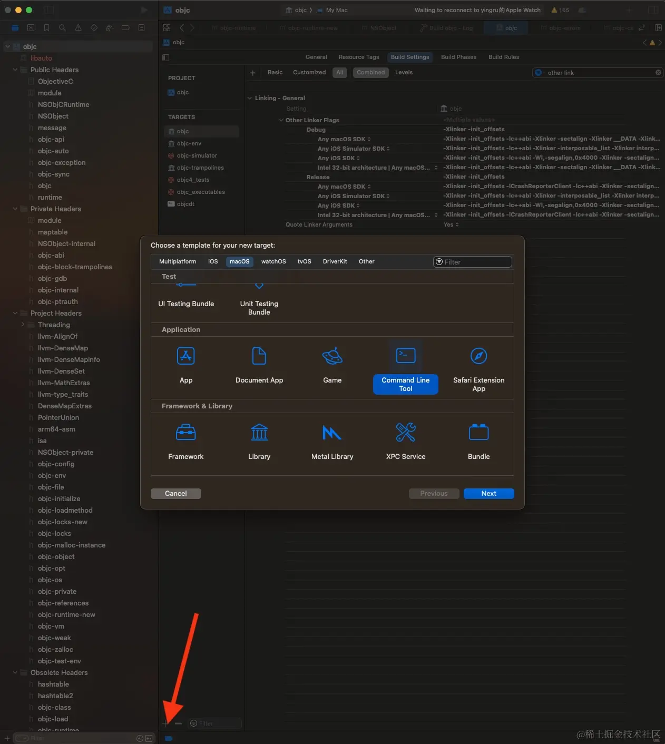This screenshot has height=744, width=665.
Task: Open the Other platform tab
Action: click(367, 262)
